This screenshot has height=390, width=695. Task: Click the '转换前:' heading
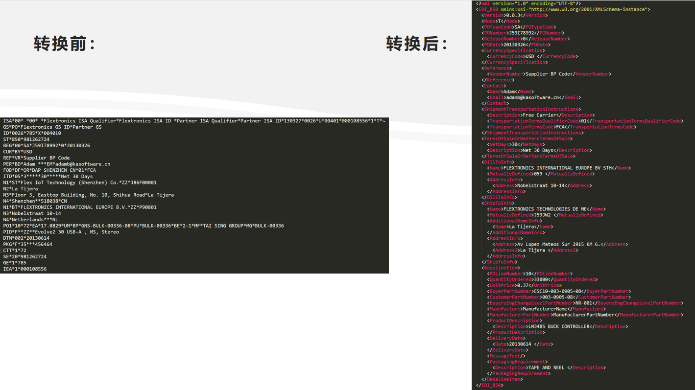click(64, 44)
